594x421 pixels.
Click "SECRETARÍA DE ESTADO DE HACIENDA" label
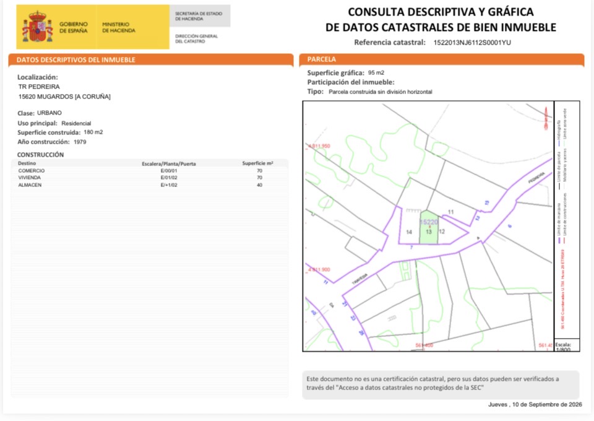(x=199, y=16)
